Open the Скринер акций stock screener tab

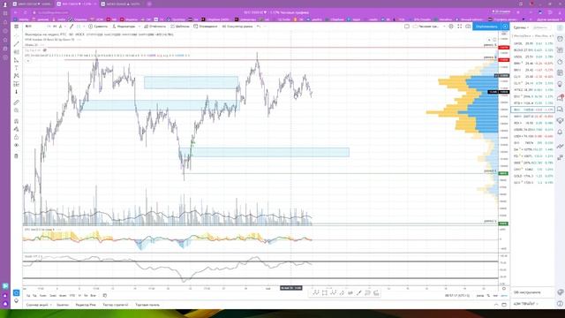37,305
